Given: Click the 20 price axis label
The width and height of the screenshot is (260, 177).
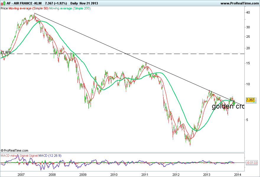Looking at the screenshot, I should (x=248, y=48).
